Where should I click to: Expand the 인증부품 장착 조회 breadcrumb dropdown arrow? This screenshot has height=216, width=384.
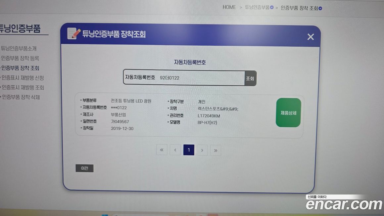click(x=320, y=8)
